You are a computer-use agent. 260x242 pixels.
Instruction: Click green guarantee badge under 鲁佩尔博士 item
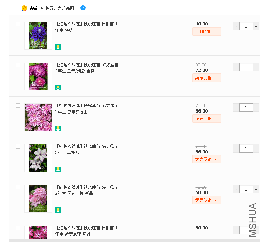58,128
